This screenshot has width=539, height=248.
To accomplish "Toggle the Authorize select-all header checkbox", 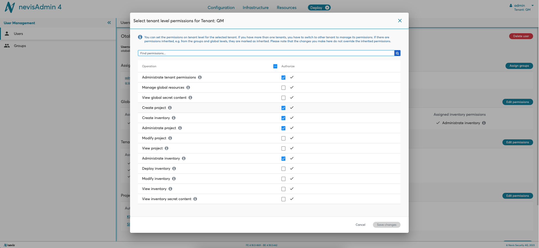I will tap(275, 66).
